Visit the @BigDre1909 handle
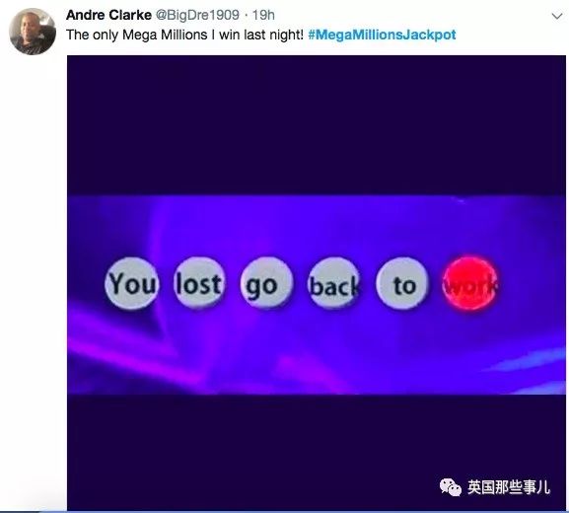The image size is (569, 513). pyautogui.click(x=197, y=15)
